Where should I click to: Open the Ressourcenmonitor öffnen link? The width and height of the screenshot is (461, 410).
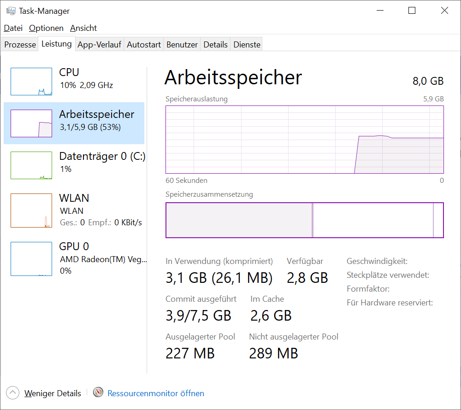click(156, 393)
